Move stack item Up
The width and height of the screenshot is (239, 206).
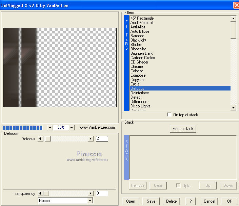pos(208,185)
